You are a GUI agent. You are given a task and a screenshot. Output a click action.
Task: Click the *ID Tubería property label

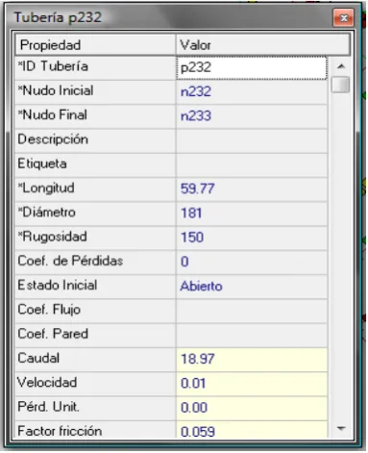point(53,66)
